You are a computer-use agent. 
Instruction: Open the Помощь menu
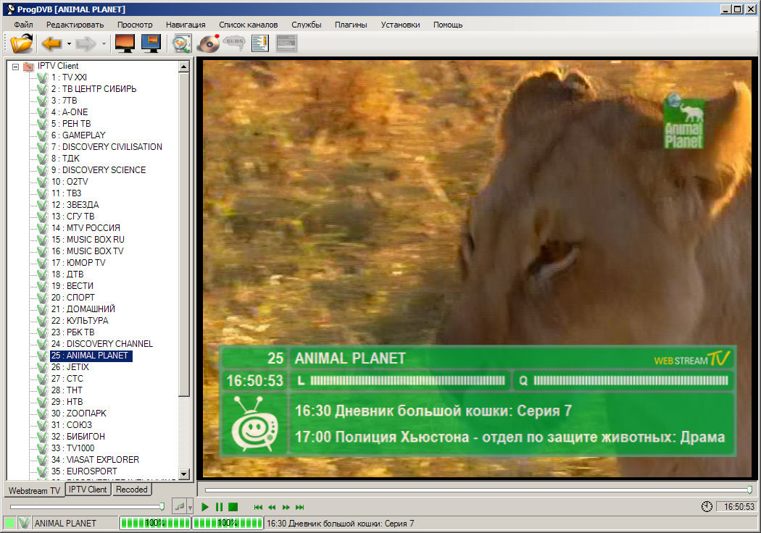pyautogui.click(x=447, y=24)
